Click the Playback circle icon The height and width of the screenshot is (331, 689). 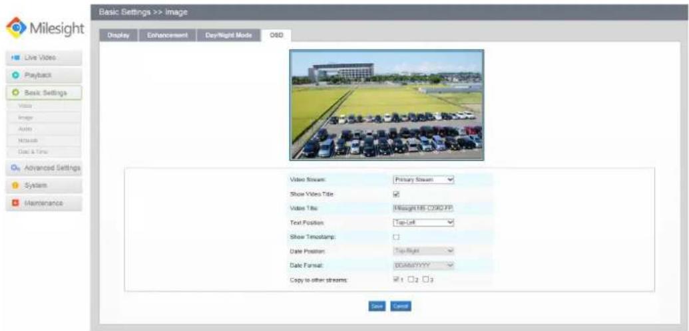tap(16, 75)
